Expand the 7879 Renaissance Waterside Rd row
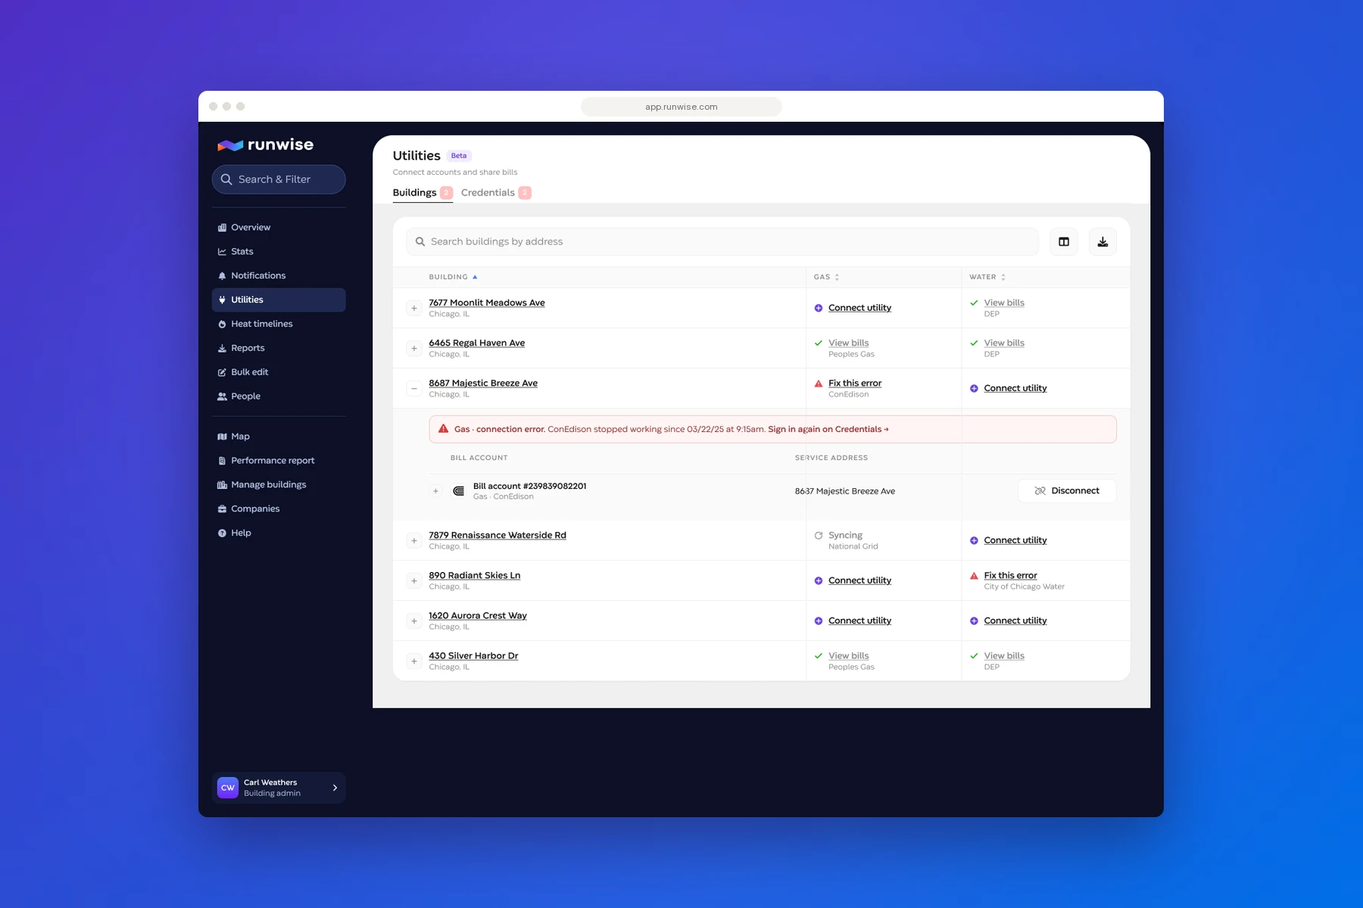The height and width of the screenshot is (908, 1363). pyautogui.click(x=414, y=540)
